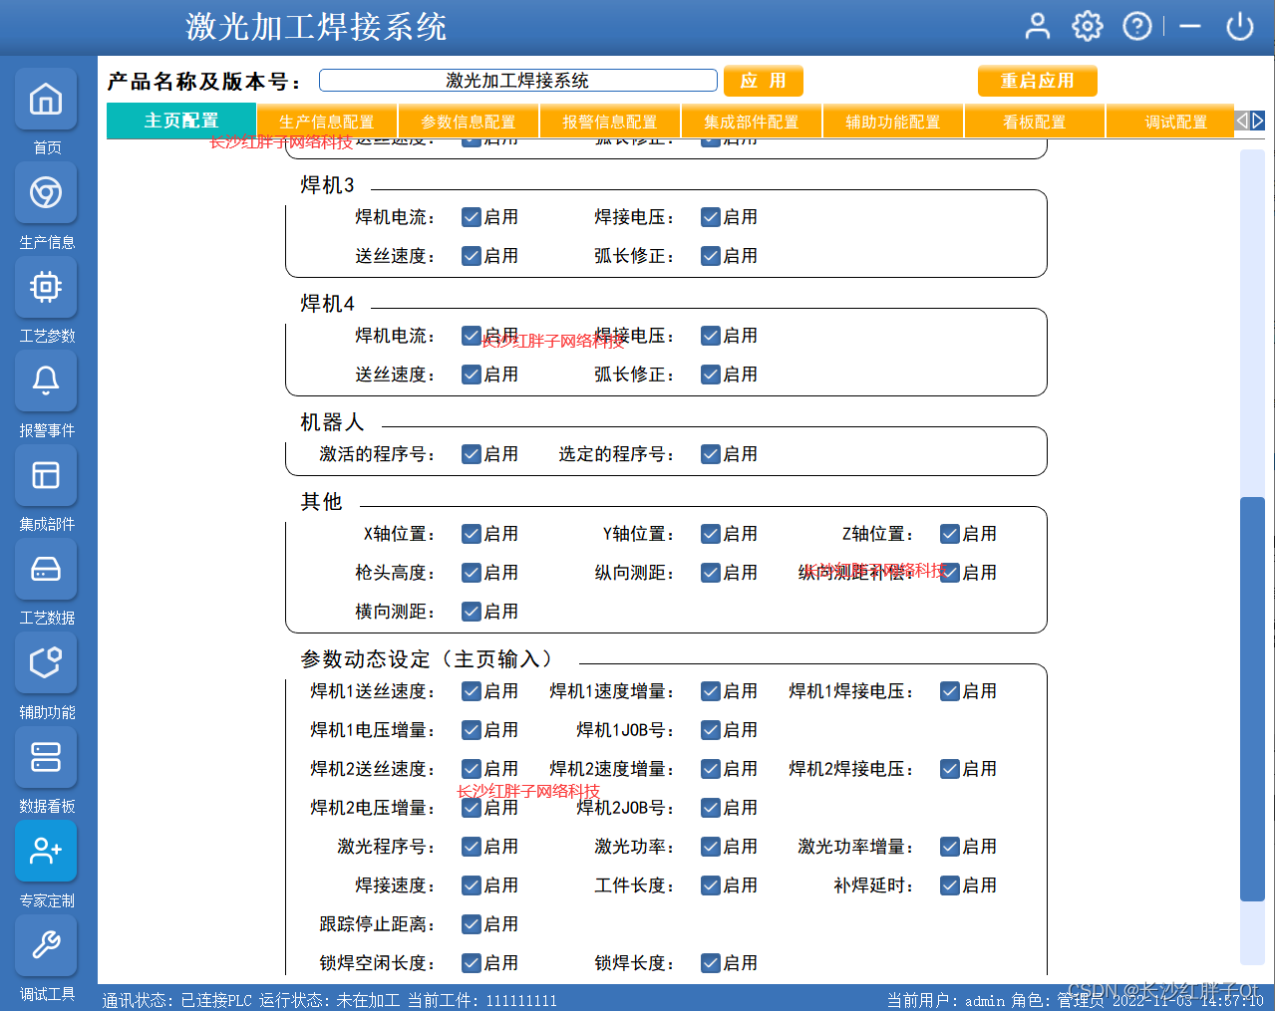Click the 当前用户: admin status text

point(946,1000)
